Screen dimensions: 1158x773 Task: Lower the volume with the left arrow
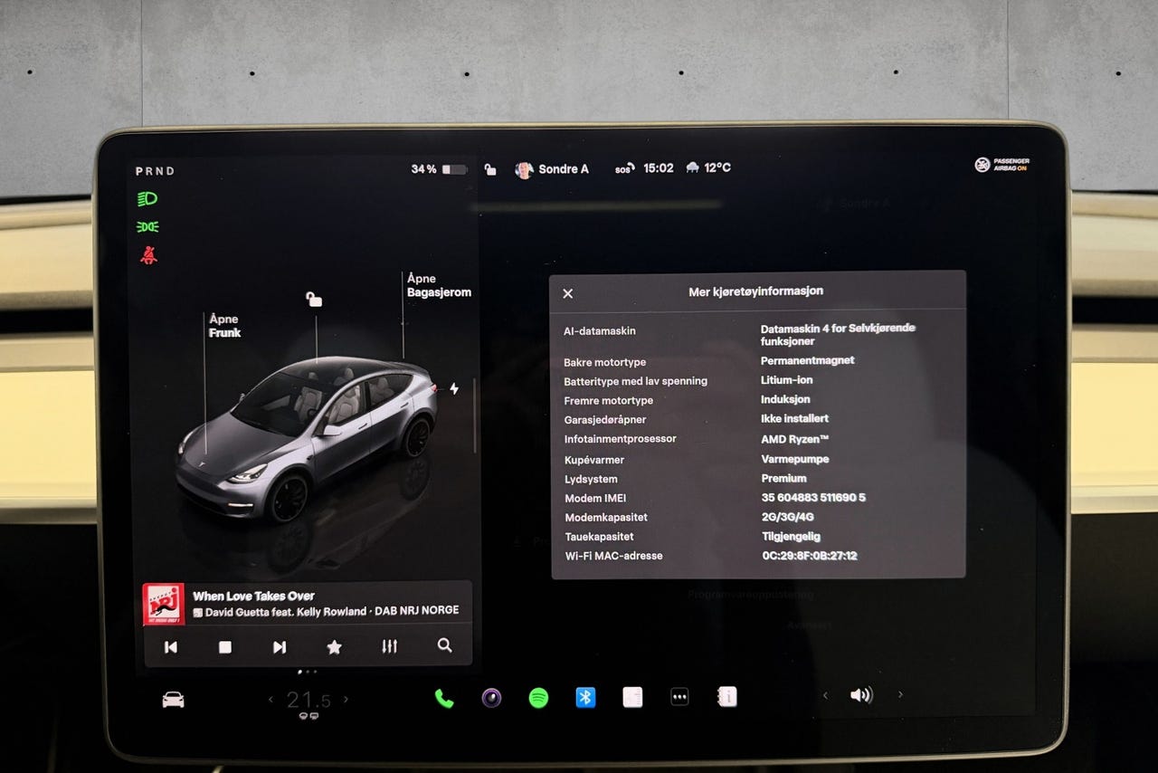pyautogui.click(x=824, y=695)
